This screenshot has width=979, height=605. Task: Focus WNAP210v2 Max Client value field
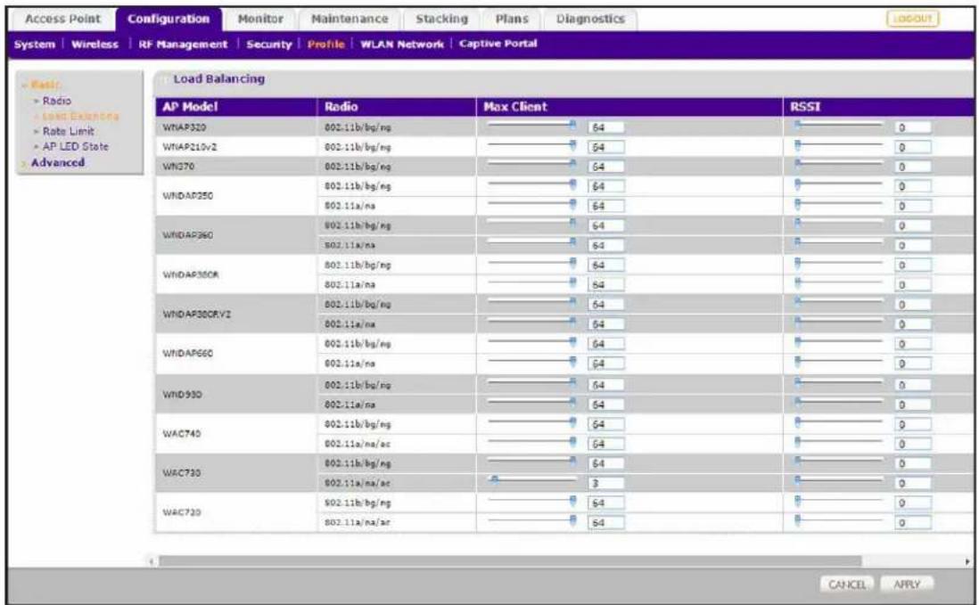(x=605, y=147)
